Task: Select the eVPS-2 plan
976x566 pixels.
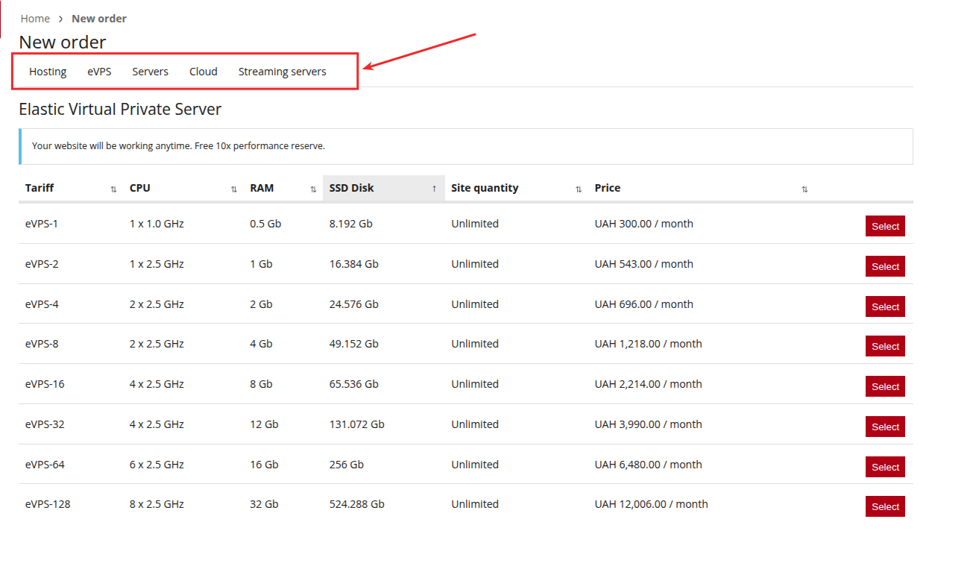Action: coord(885,267)
